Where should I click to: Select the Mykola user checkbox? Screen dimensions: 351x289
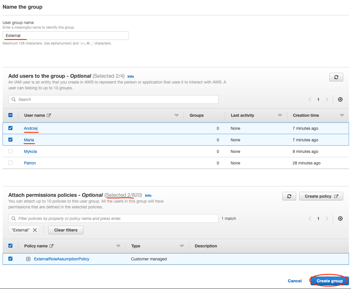(10, 151)
